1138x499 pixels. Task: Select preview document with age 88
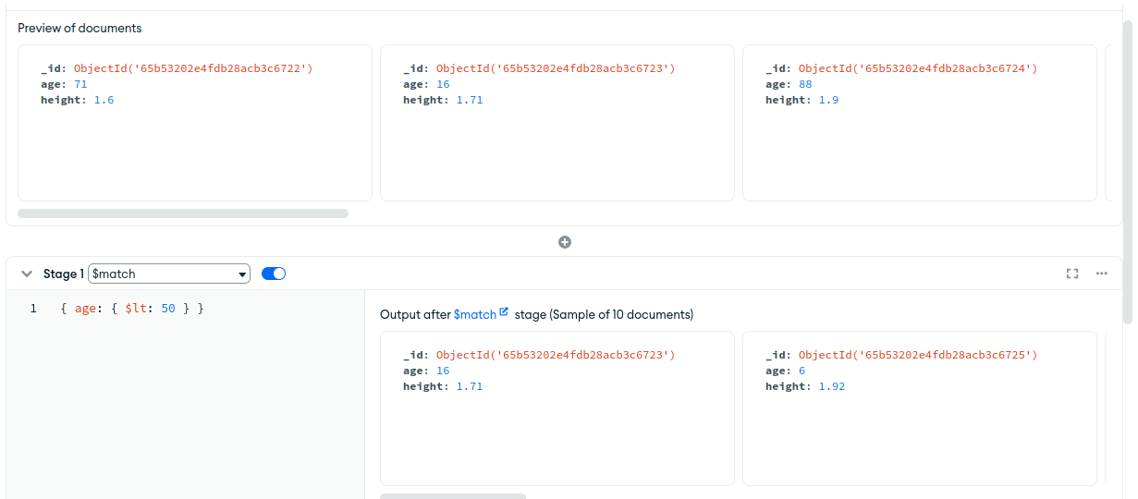(x=920, y=123)
